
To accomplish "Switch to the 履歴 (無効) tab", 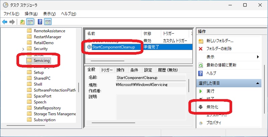I will (168, 70).
